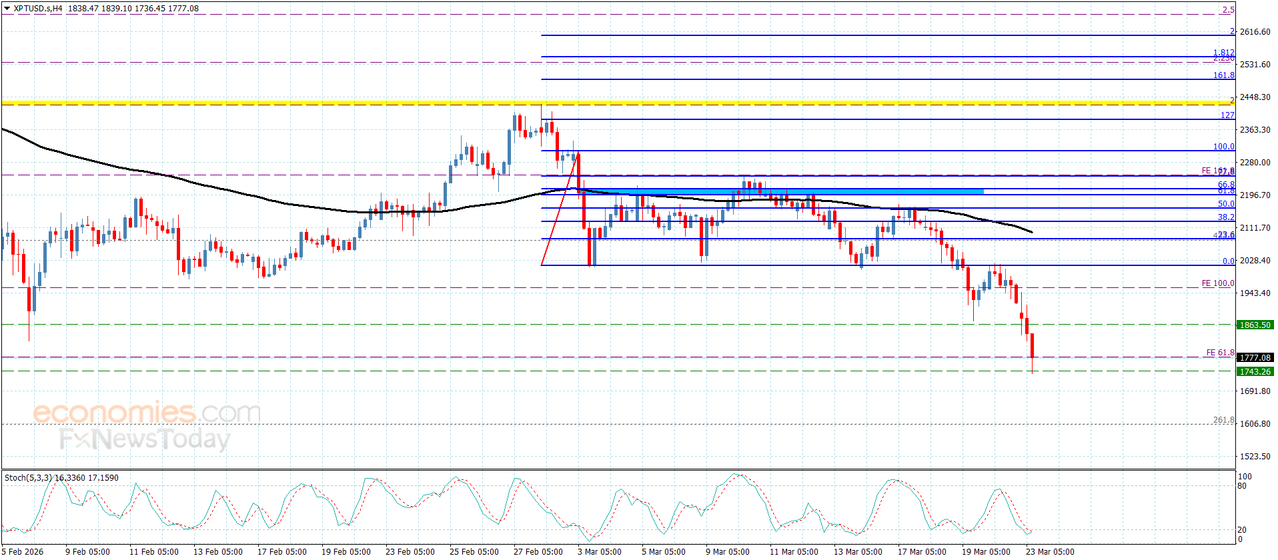This screenshot has height=560, width=1278.
Task: Select the red diagonal Fibonacci trend line
Action: (x=560, y=209)
